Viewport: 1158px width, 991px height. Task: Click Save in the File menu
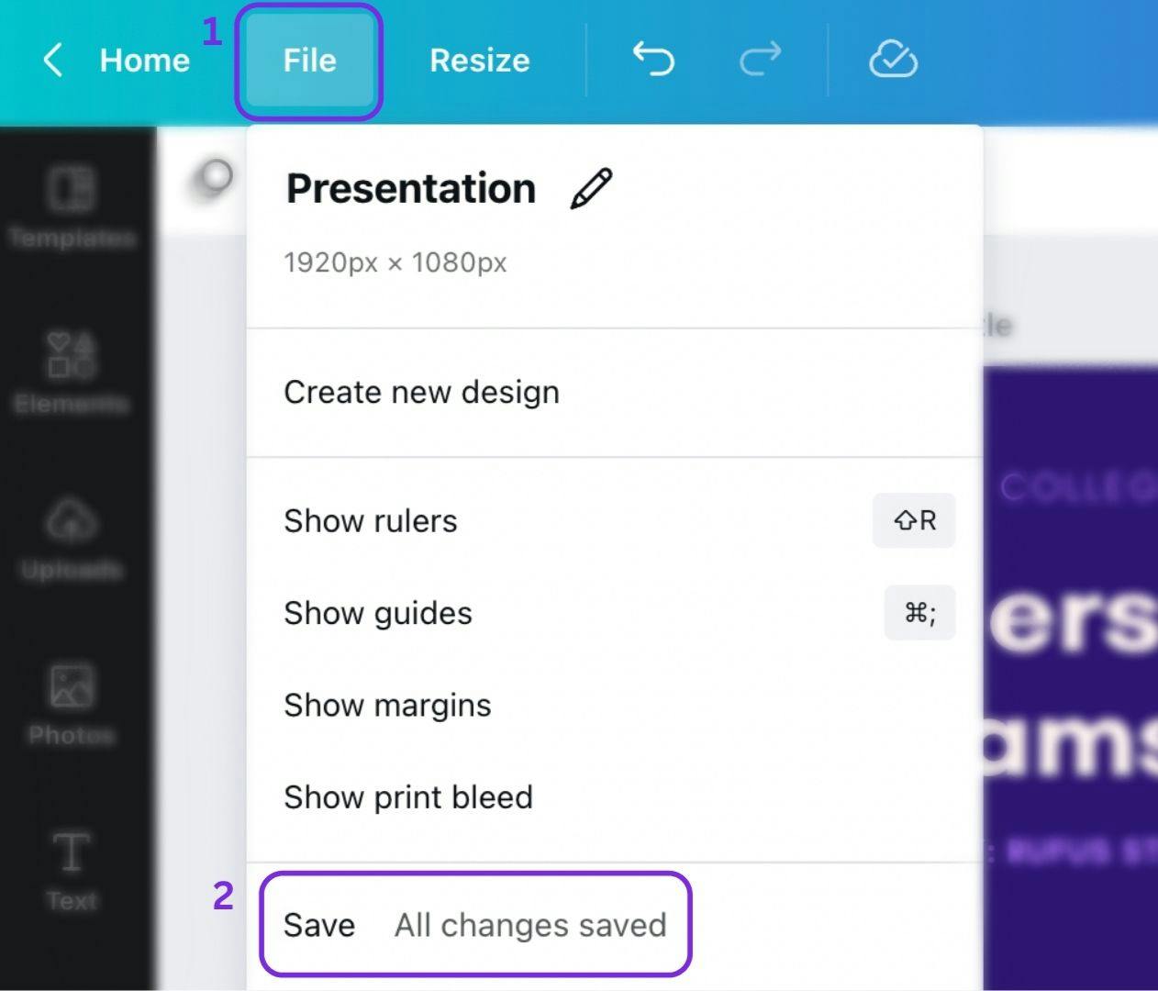click(x=319, y=925)
